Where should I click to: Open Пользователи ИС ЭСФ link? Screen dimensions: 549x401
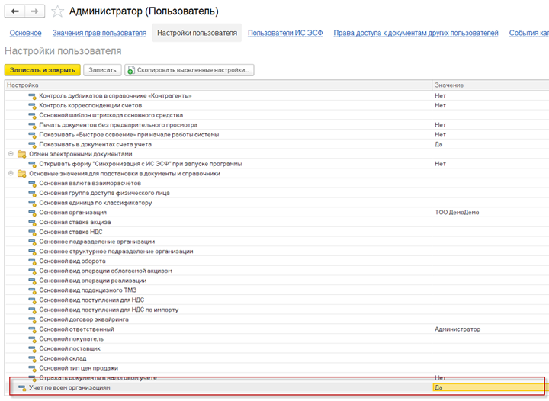[x=285, y=33]
